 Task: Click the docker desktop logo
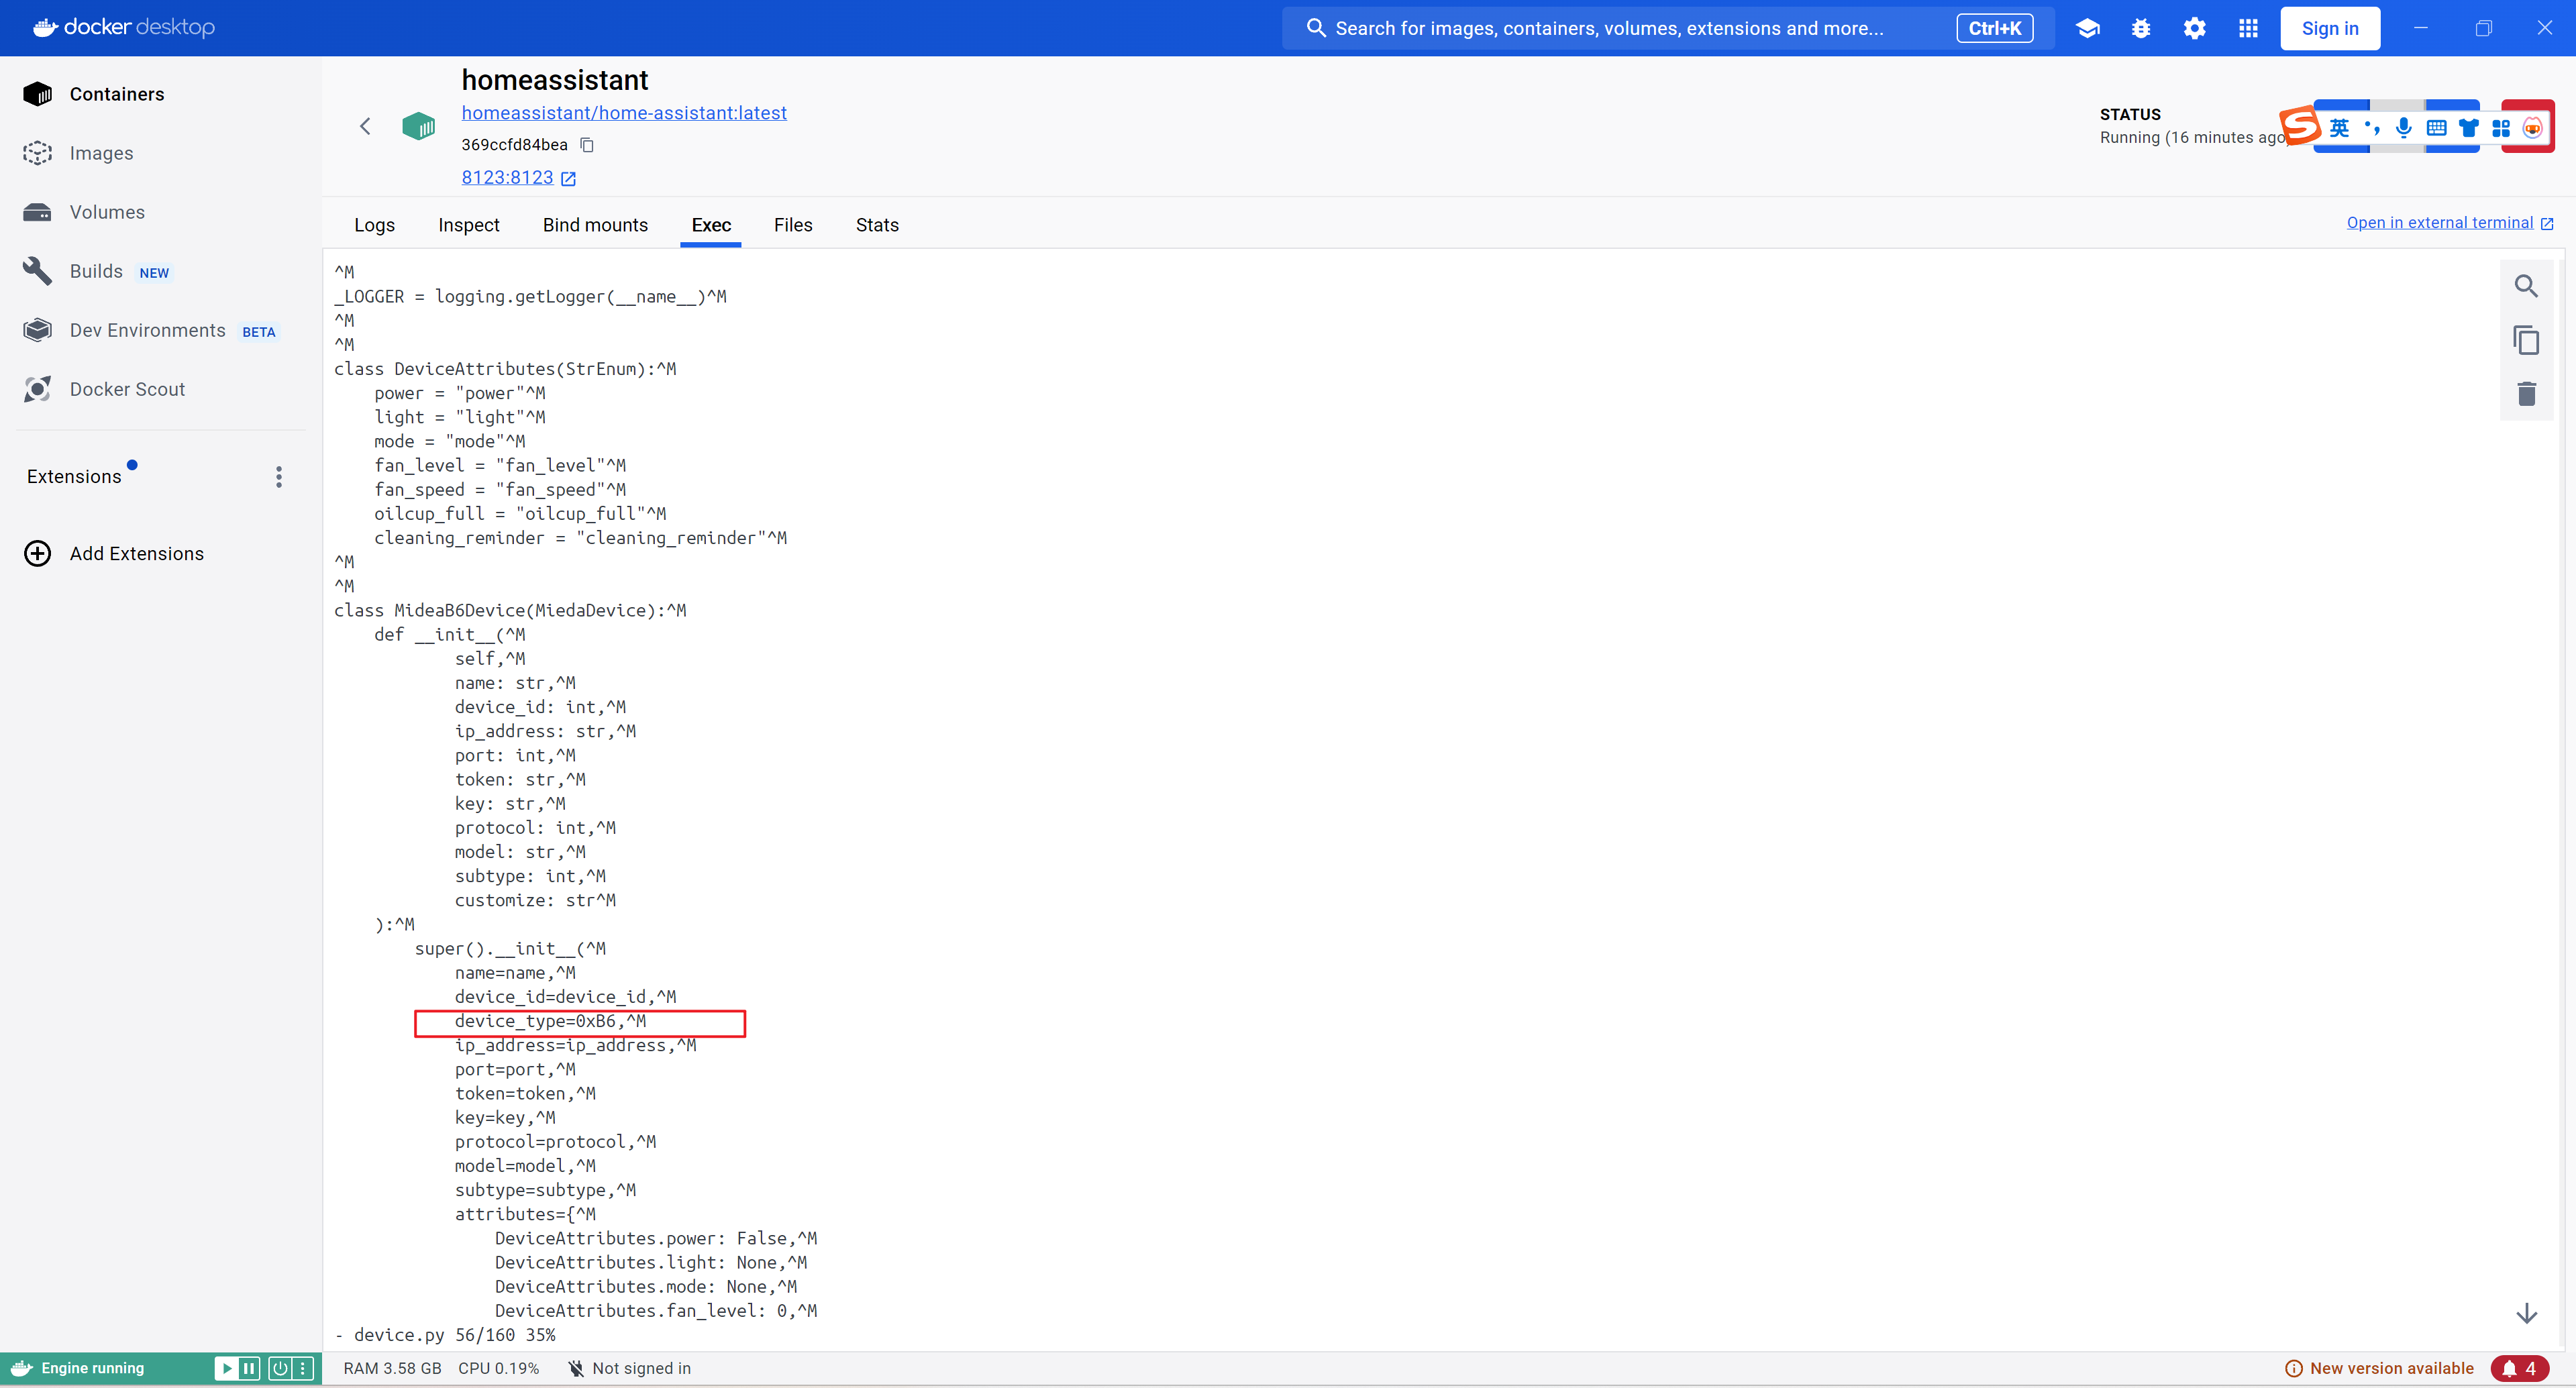[124, 27]
